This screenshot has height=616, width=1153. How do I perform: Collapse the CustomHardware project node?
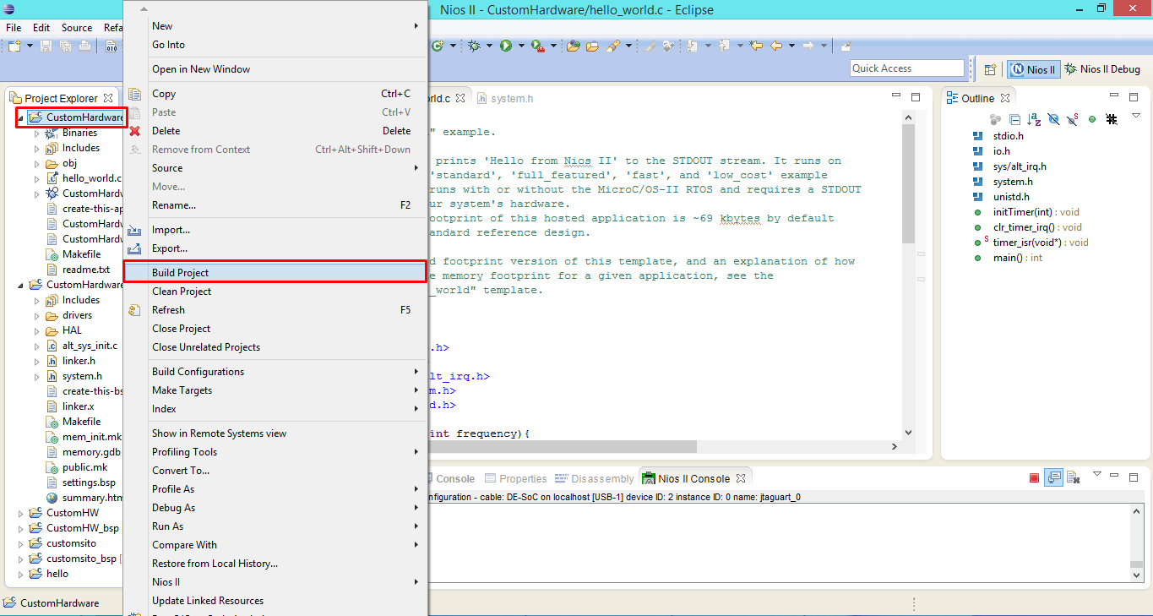21,118
